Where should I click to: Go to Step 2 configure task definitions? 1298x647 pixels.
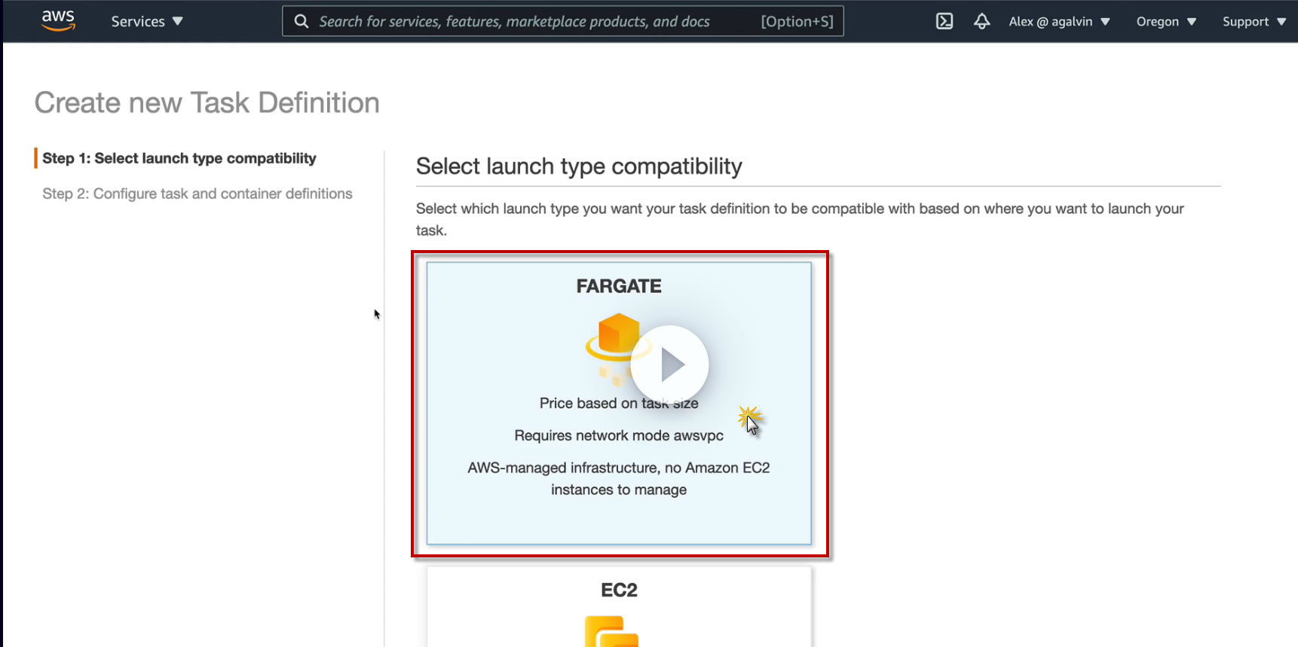click(197, 194)
